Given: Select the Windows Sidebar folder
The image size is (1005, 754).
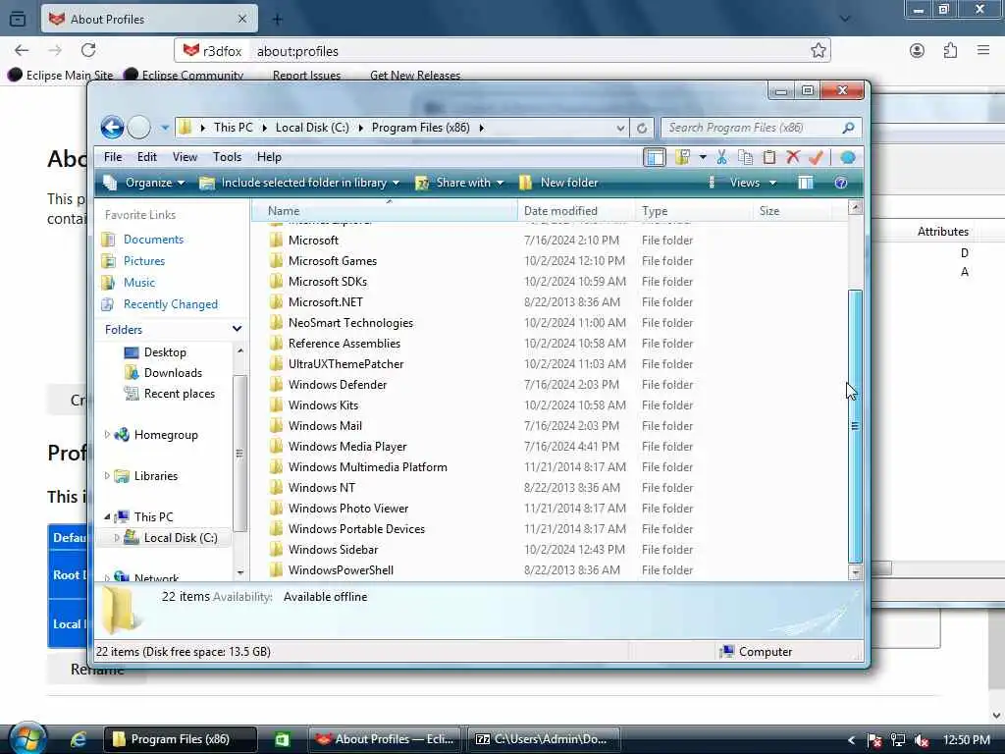Looking at the screenshot, I should [x=333, y=550].
